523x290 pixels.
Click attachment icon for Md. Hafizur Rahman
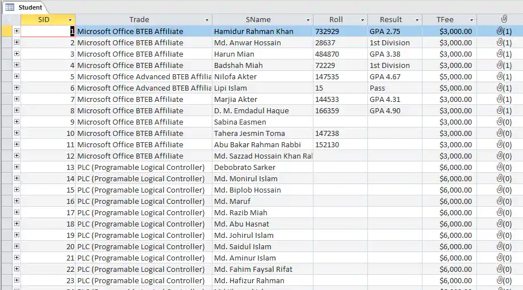click(504, 280)
